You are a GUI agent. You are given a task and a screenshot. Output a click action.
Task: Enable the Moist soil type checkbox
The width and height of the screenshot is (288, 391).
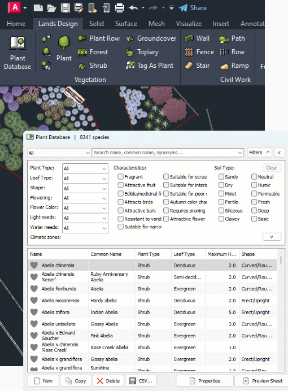221,193
